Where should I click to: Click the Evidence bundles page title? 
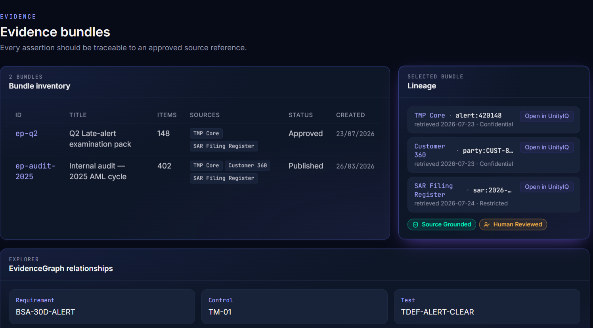point(55,32)
